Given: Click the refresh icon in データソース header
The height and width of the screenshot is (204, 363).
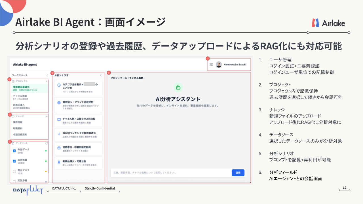Looking at the screenshot, I should point(46,143).
